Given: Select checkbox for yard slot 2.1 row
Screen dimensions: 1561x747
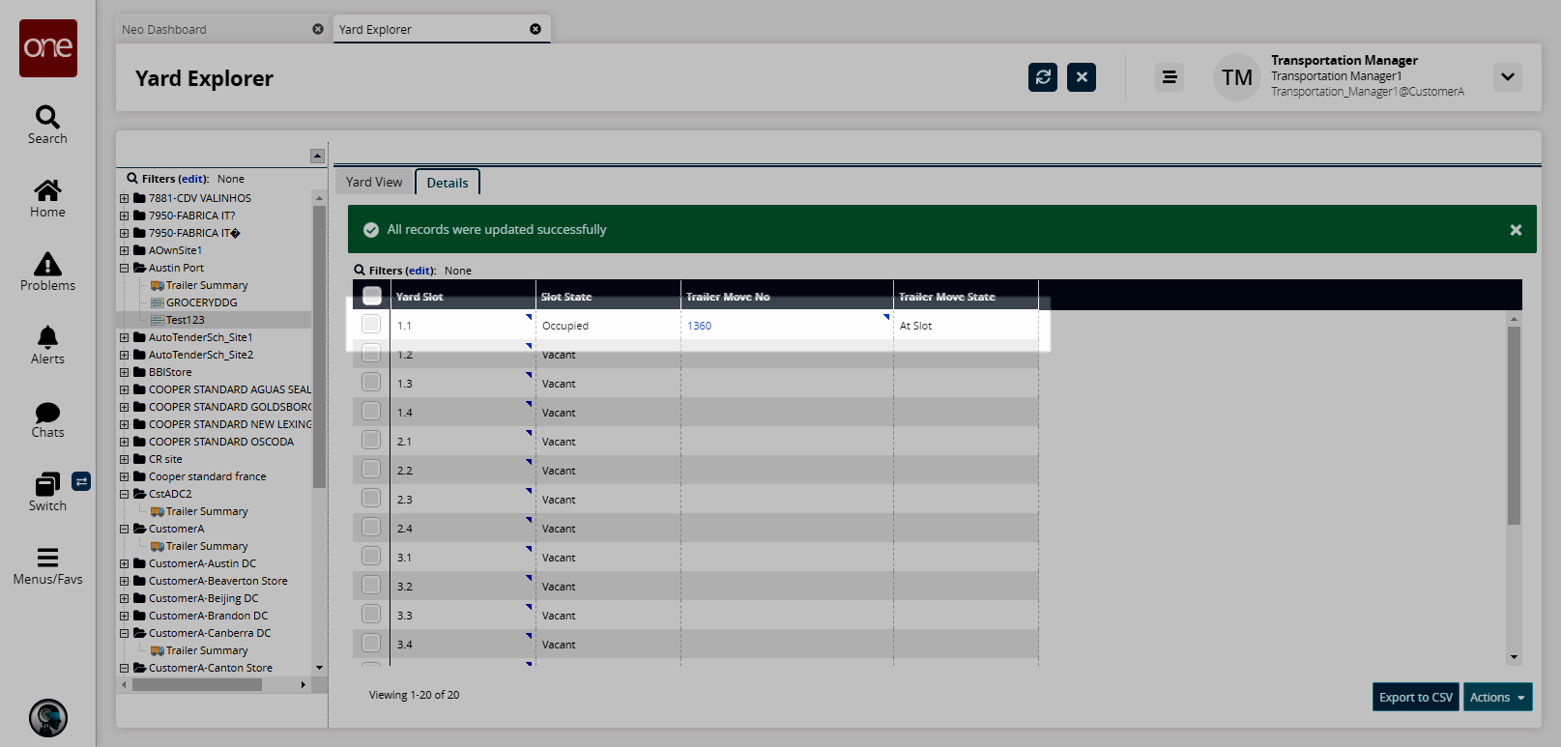Looking at the screenshot, I should click(371, 441).
